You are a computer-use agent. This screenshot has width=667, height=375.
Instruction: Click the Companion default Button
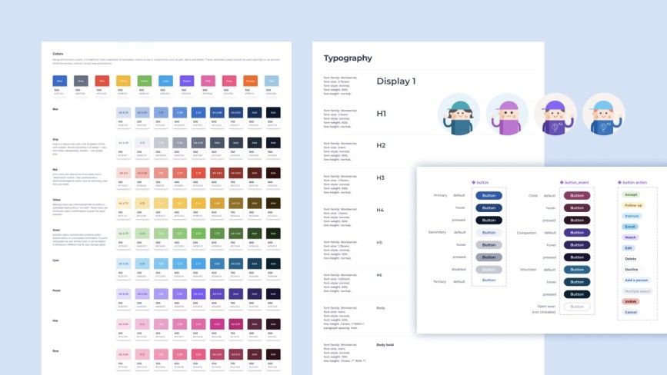click(x=577, y=232)
